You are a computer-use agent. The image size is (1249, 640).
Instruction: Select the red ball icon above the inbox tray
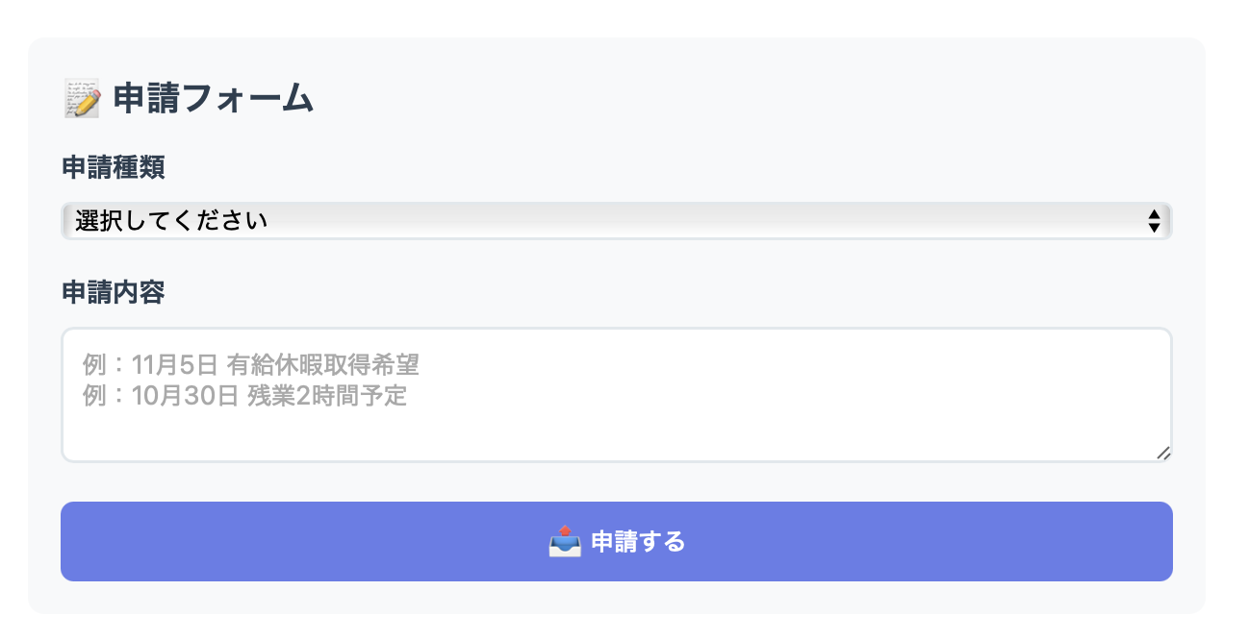(563, 530)
